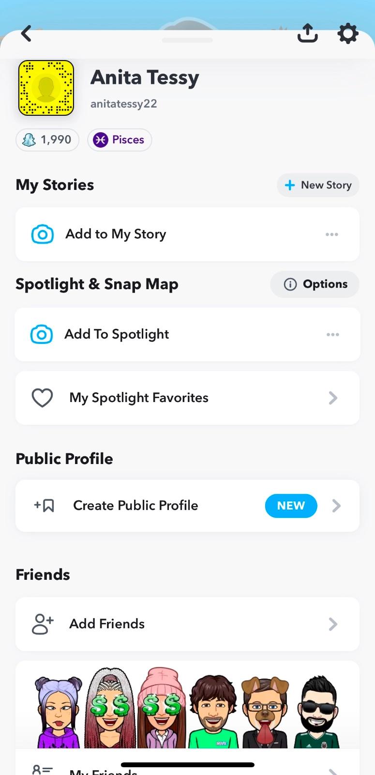
Task: Tap camera icon beside Add to My Story
Action: 43,234
